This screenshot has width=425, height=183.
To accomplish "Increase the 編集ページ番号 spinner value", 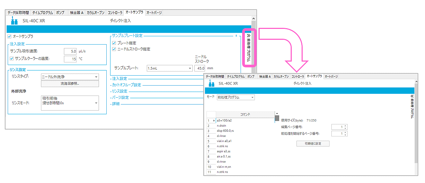I will click(x=345, y=126).
